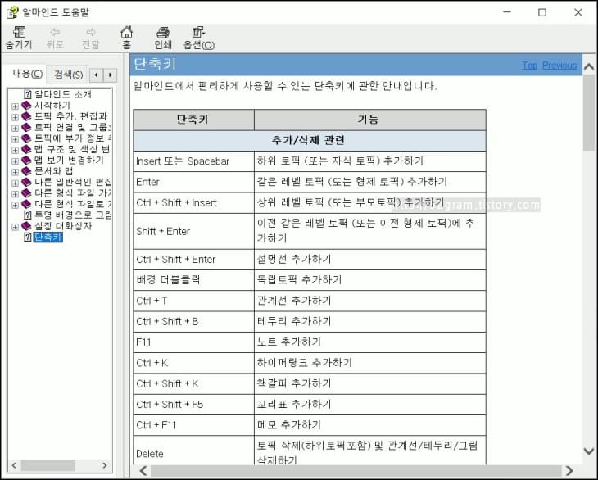
Task: Click the content pane horizontal scroll-right arrow
Action: point(569,471)
